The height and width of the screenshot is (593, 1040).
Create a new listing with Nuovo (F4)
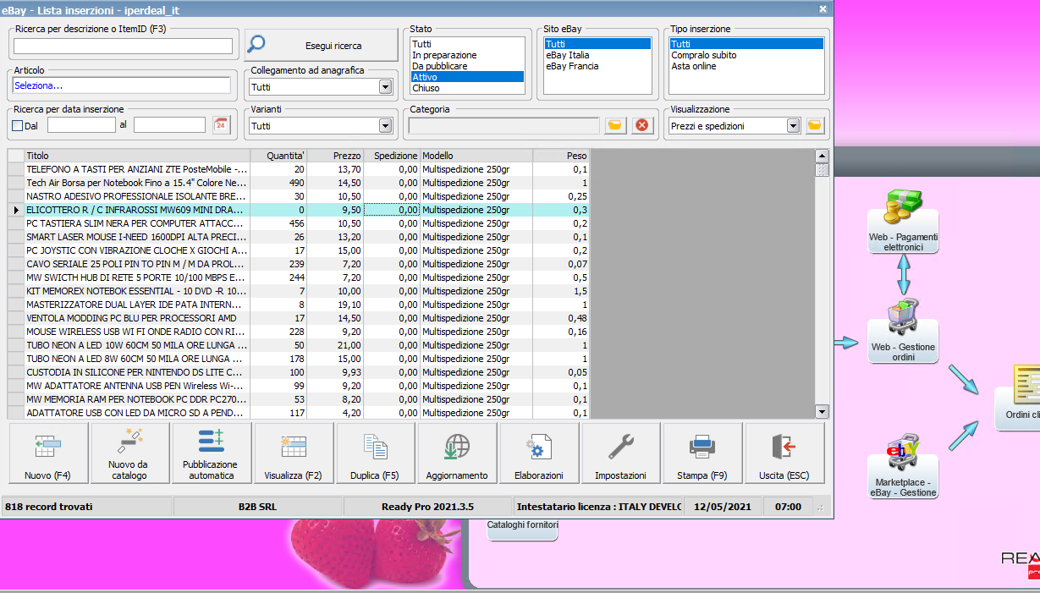48,453
